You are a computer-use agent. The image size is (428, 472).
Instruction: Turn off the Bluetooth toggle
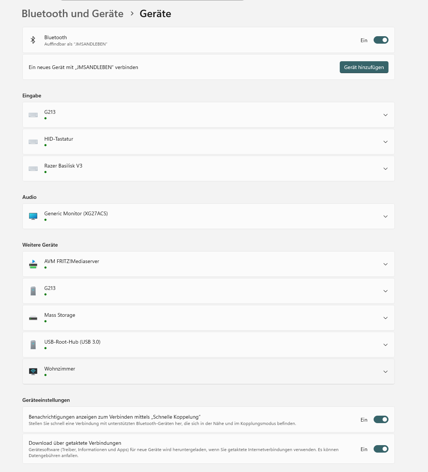381,40
